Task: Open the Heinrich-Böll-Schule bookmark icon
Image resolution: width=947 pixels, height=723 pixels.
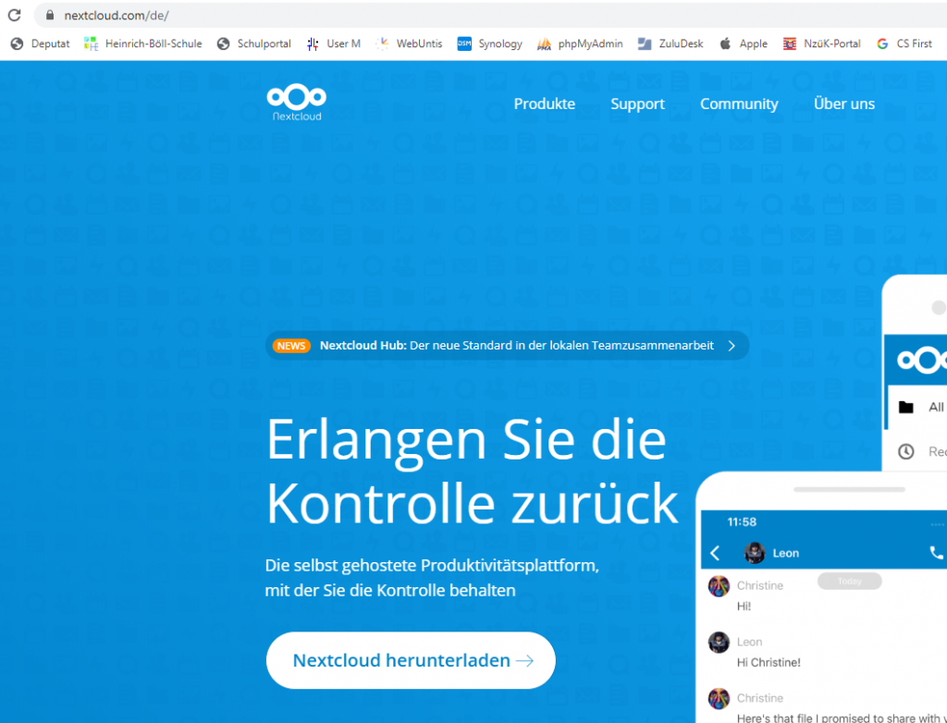Action: click(x=92, y=43)
